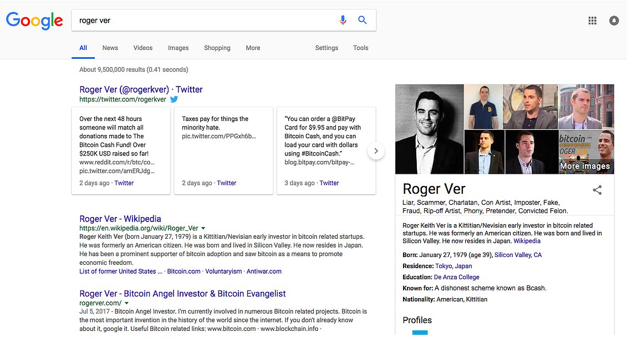Click the Roger Ver panel title
This screenshot has width=627, height=347.
[434, 189]
